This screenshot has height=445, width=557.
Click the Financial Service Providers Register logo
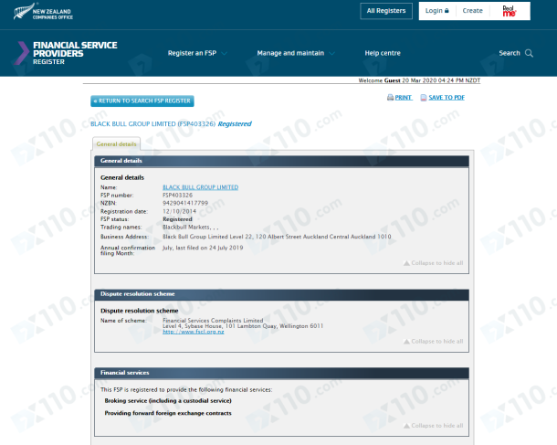(67, 53)
